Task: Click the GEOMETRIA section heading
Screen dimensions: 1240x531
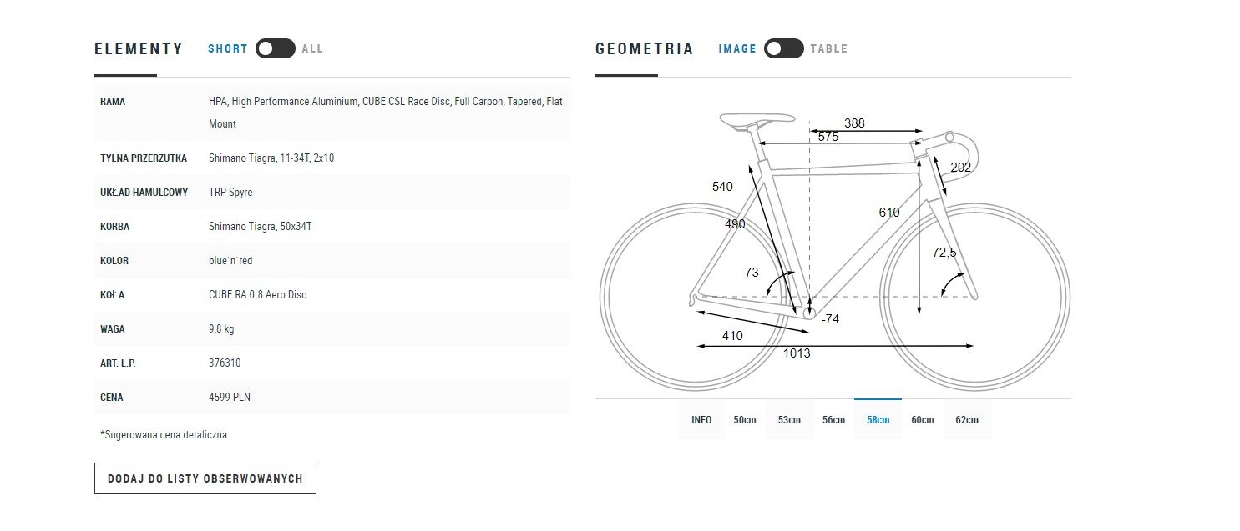Action: pos(645,48)
